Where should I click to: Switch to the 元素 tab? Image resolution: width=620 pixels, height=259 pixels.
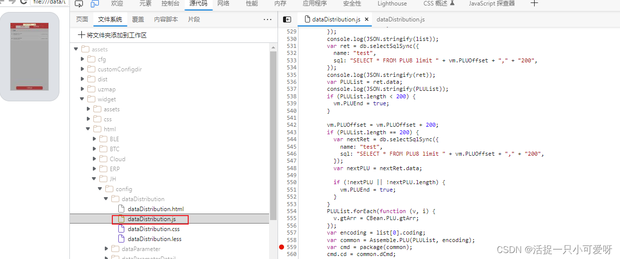145,3
